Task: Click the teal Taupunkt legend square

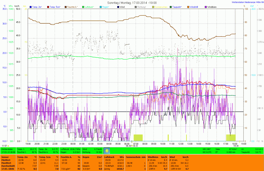Action: point(171,7)
